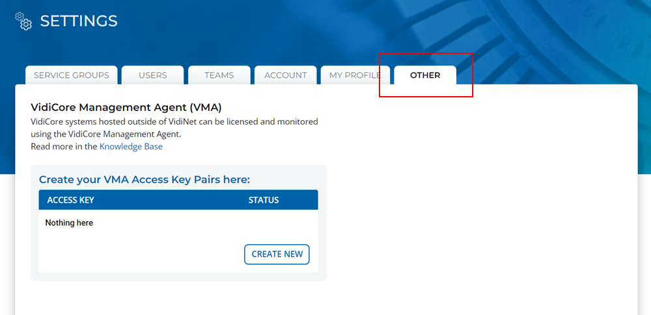Click the SETTINGS page title
This screenshot has width=651, height=315.
(79, 21)
